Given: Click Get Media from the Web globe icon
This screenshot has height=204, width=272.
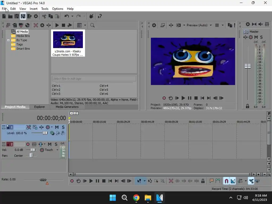Looking at the screenshot, I should 27,25.
